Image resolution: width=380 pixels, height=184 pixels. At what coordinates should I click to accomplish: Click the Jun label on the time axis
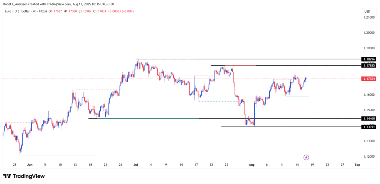coord(30,164)
